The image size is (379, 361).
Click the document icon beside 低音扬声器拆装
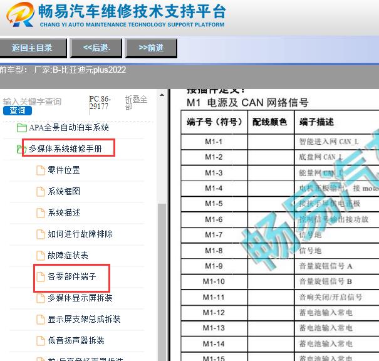[41, 341]
